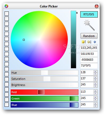Click the Hue slider handle
The image size is (105, 115).
44,73
